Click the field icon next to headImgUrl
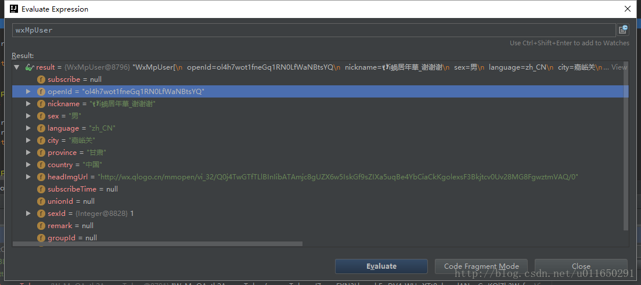641x285 pixels. tap(41, 177)
